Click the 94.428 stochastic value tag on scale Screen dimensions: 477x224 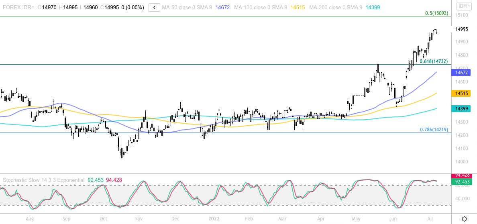(x=461, y=175)
